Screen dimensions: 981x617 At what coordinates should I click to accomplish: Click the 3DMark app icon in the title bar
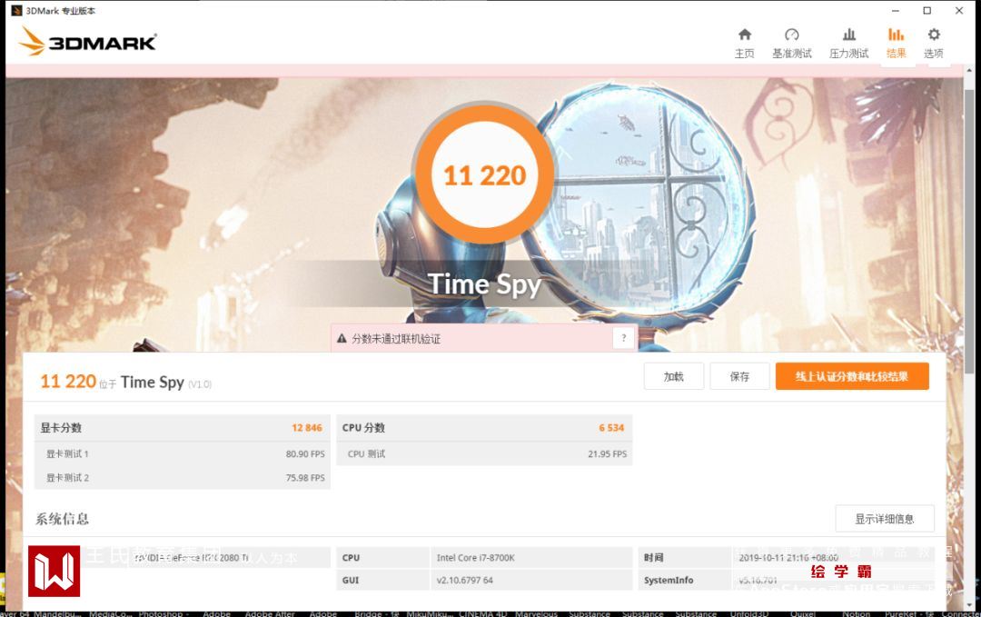(x=17, y=11)
